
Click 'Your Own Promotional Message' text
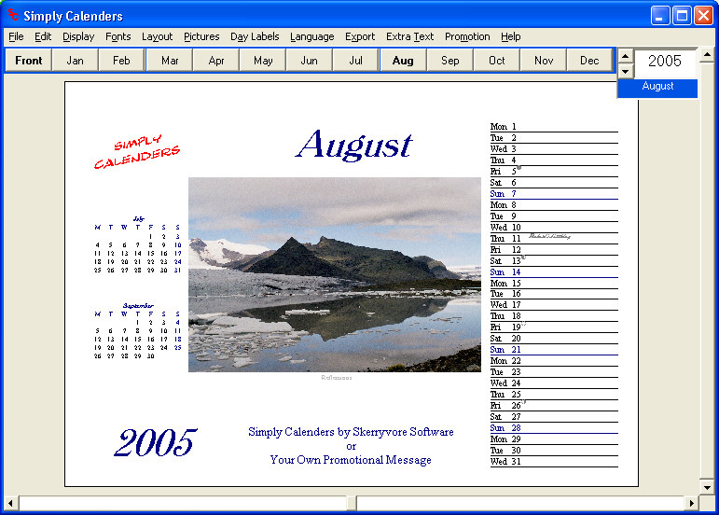tap(351, 460)
